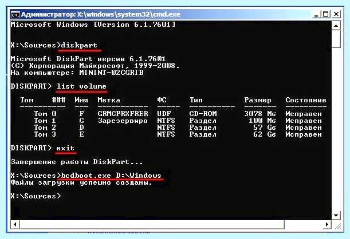Viewport: 350px width, 239px height.
Task: Click the 'Microsoft Windows [Version 6.1.7601]' line
Action: (93, 25)
